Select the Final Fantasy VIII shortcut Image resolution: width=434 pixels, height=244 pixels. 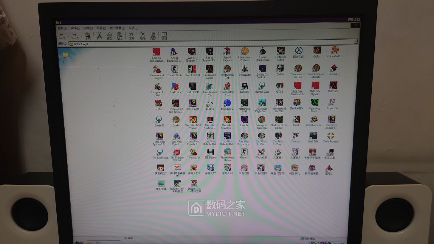[x=227, y=89]
